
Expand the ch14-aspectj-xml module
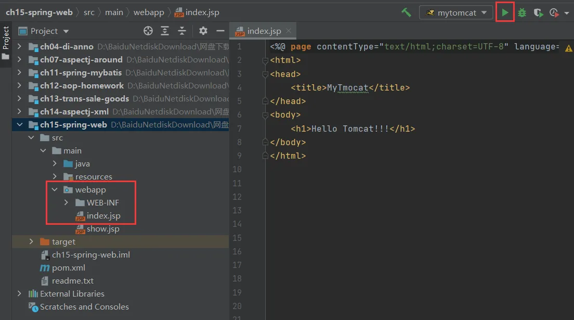[x=19, y=111]
